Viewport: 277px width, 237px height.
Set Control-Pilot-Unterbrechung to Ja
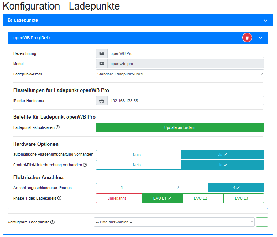point(223,165)
